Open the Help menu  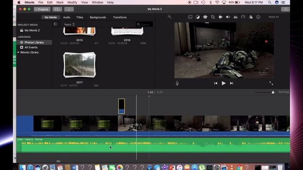tap(110, 2)
